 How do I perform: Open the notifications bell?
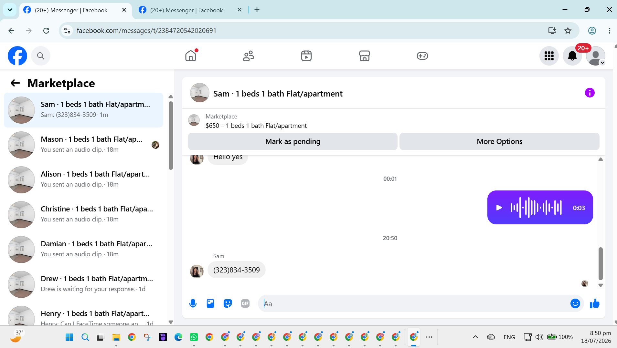click(x=572, y=56)
